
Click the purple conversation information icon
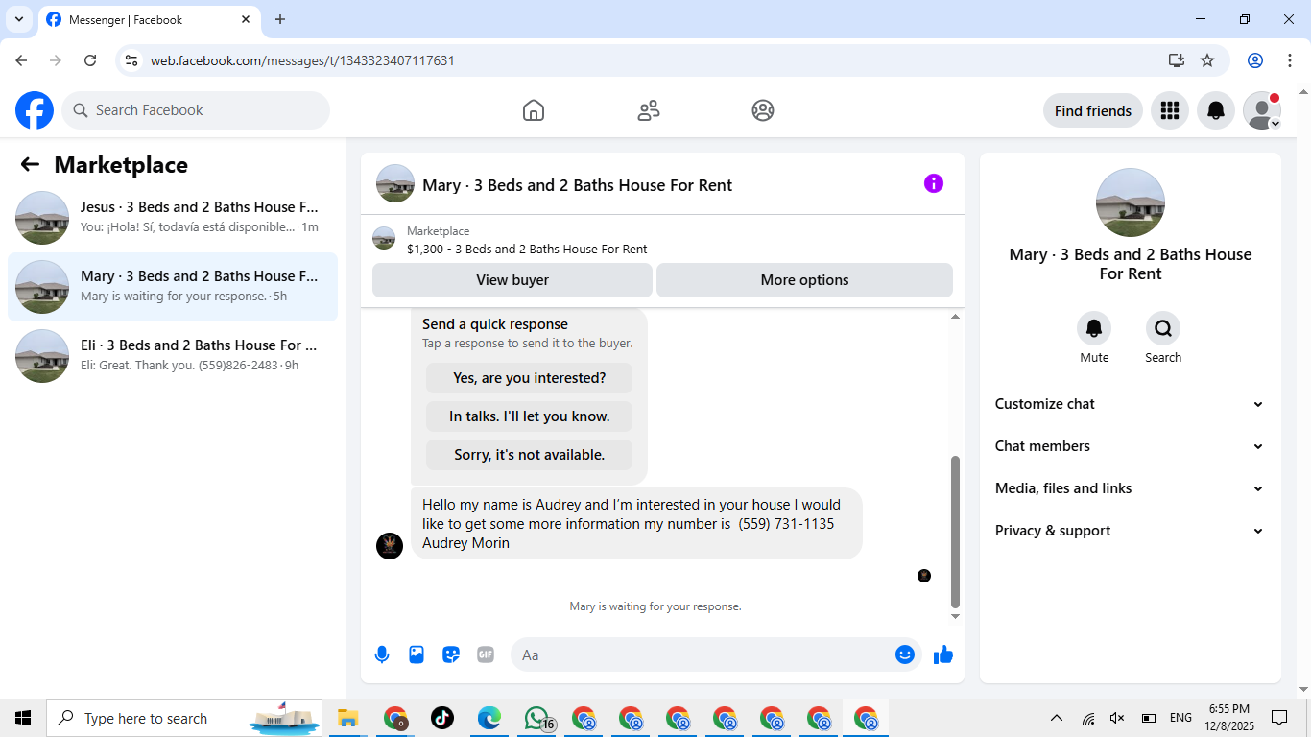934,183
